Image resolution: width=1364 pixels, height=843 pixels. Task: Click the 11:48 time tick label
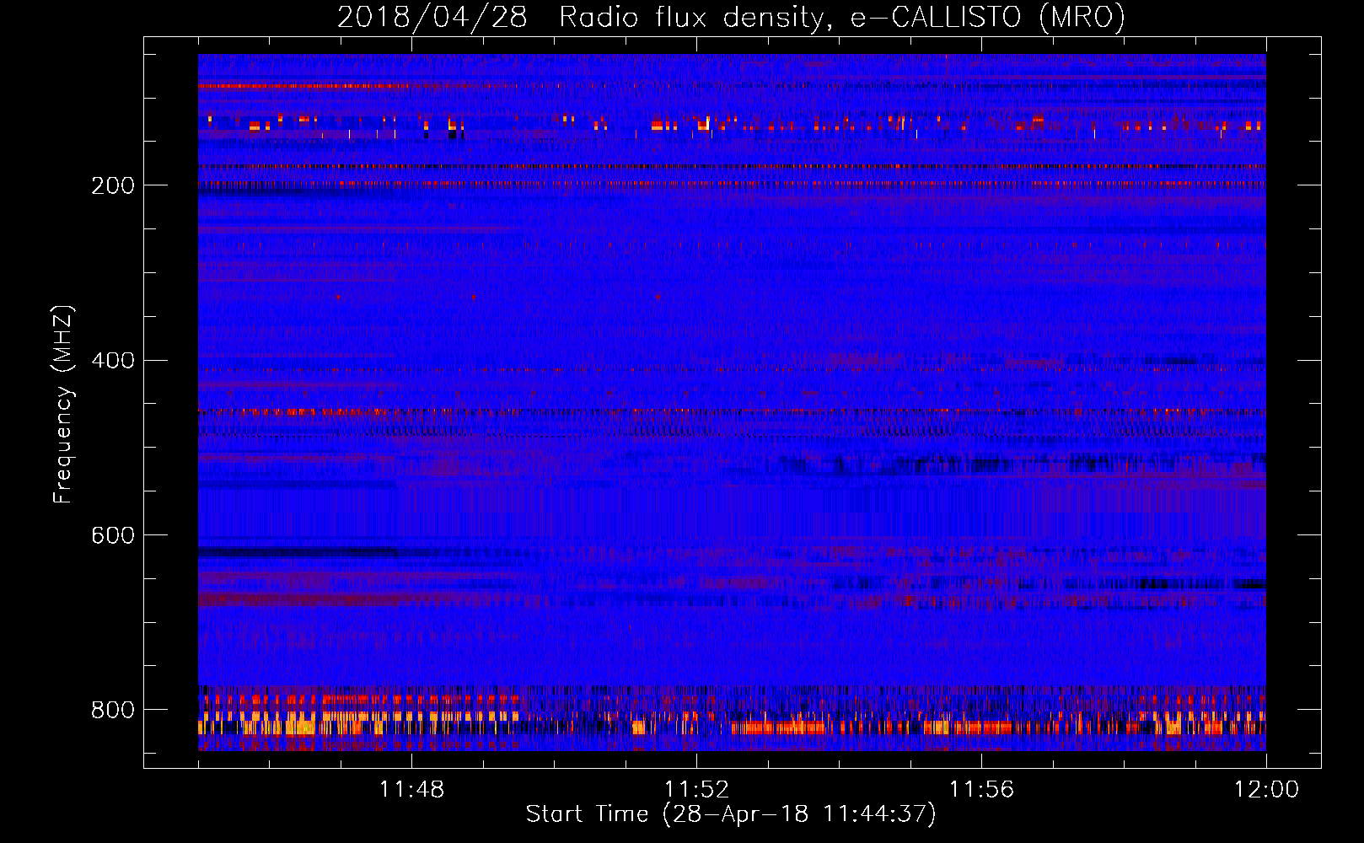411,790
